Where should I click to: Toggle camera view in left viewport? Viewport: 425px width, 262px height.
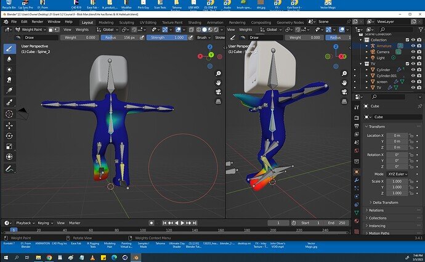pyautogui.click(x=218, y=92)
